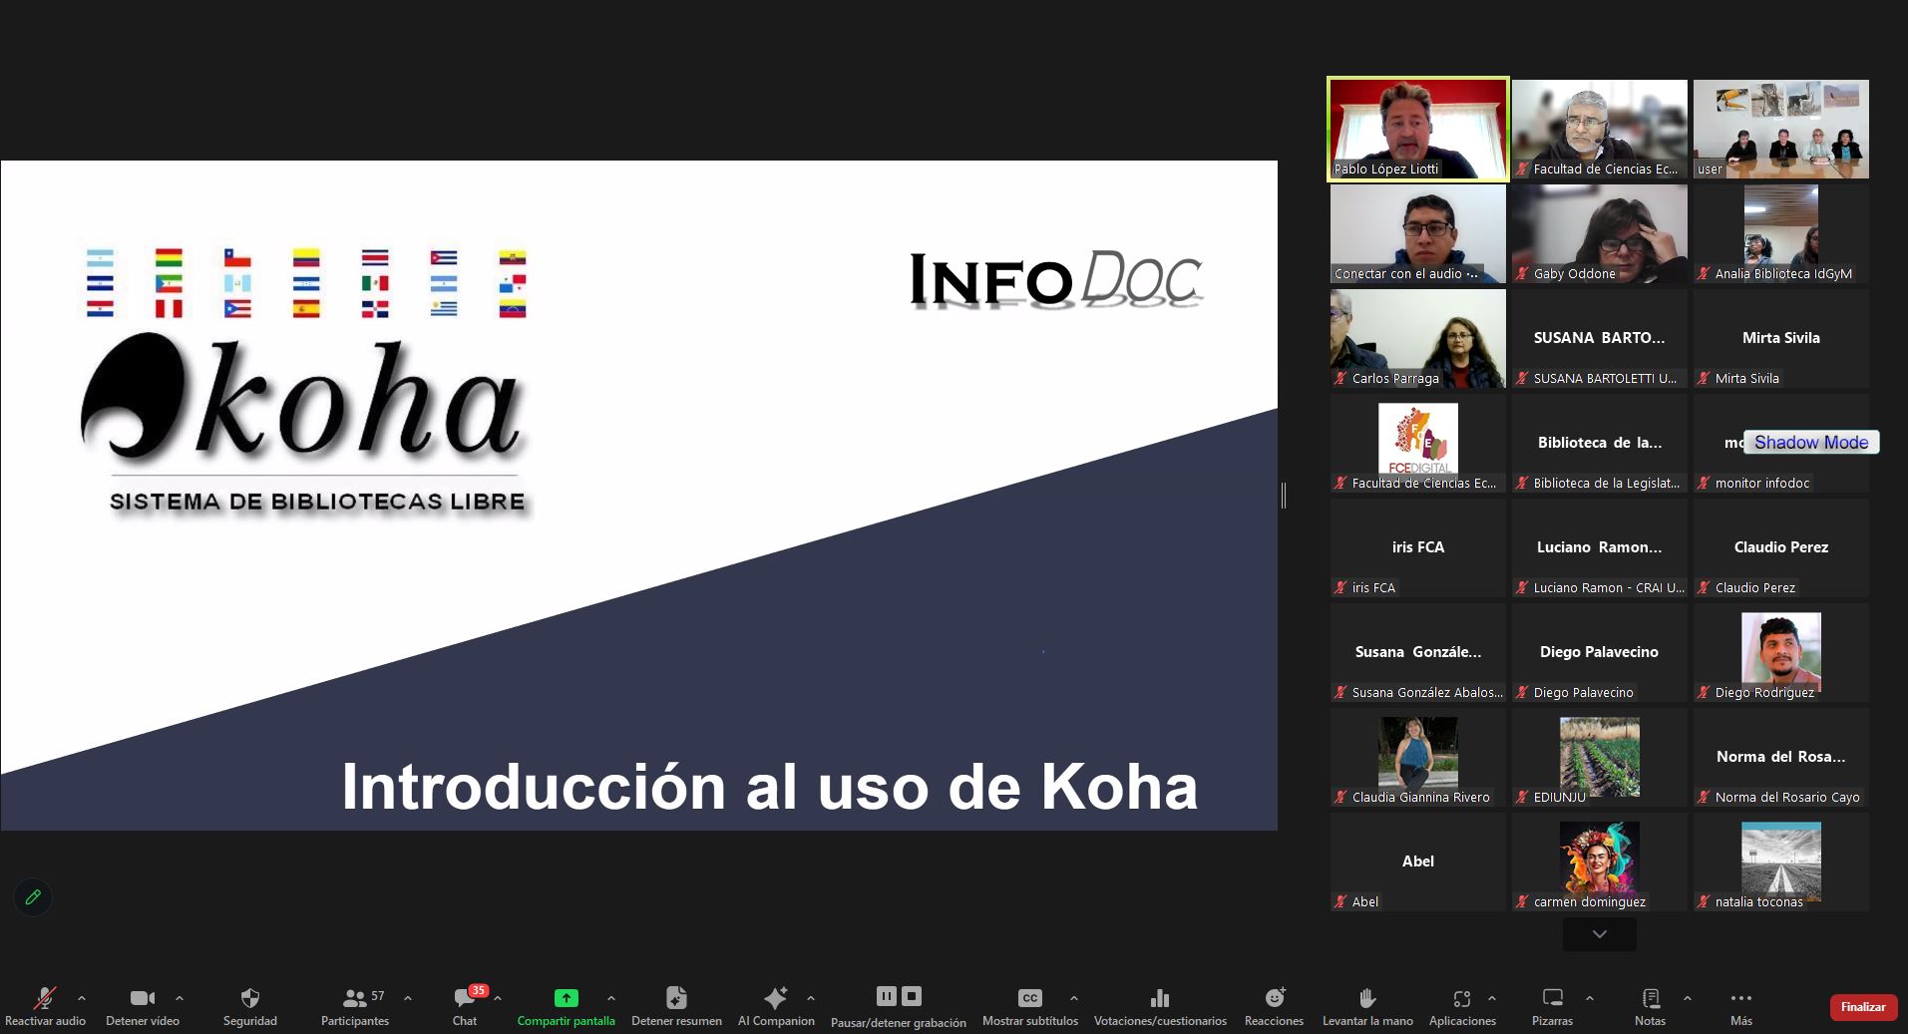
Task: Select the Abel participant tile
Action: point(1418,862)
